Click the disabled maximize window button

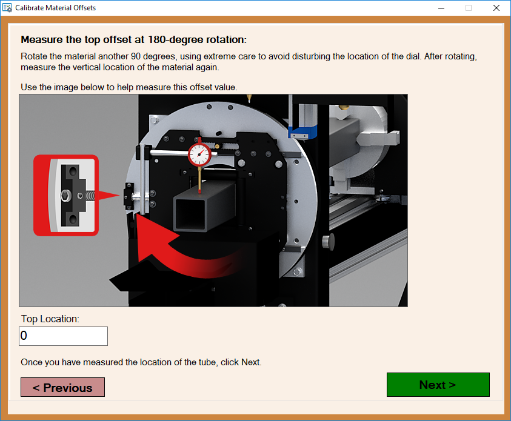tap(469, 8)
